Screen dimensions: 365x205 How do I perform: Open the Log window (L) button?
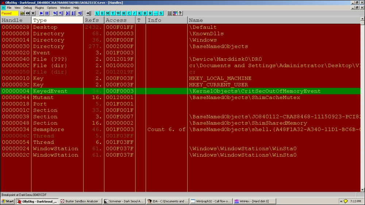pyautogui.click(x=97, y=13)
